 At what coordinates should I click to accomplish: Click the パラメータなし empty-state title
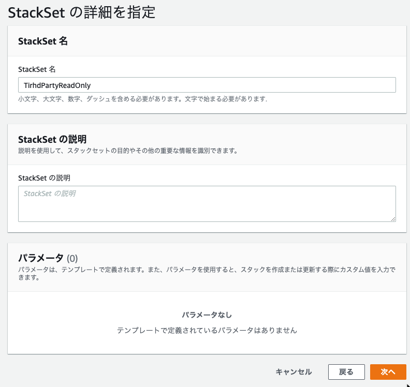coord(207,315)
